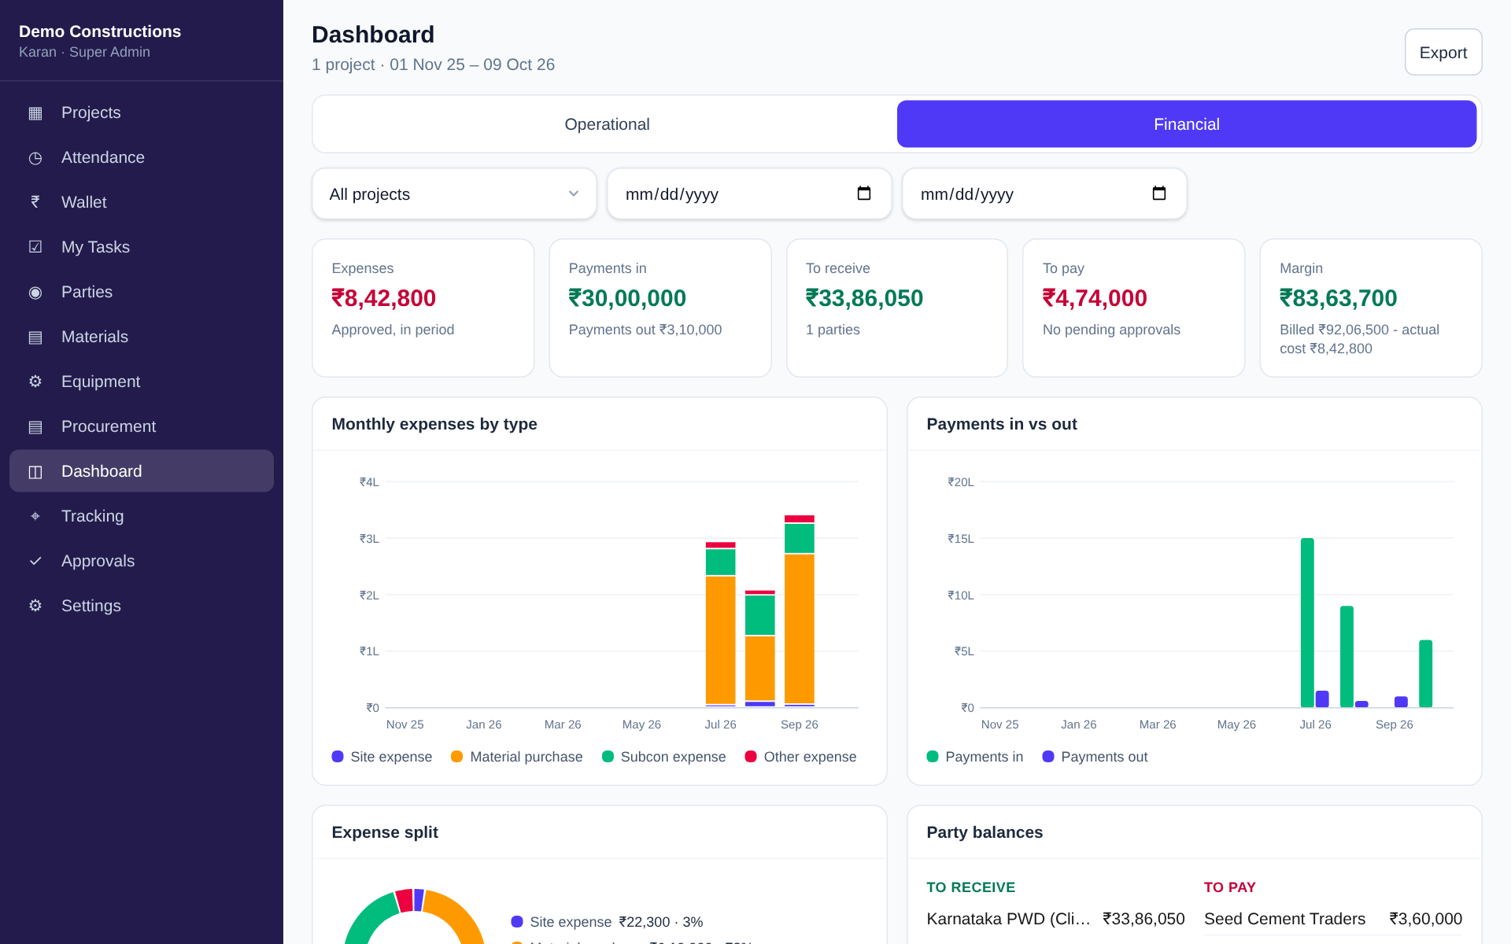1511x944 pixels.
Task: Switch to the Operational tab
Action: pos(607,124)
